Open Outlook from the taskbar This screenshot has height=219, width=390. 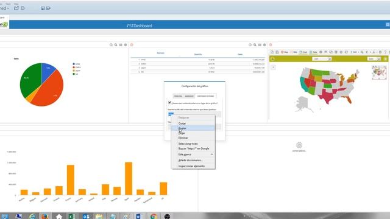(x=86, y=217)
